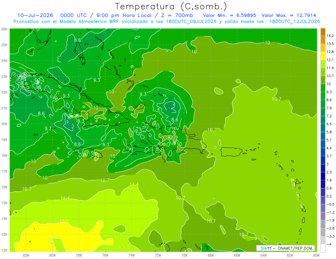
Task: Click the "Temperatura (C,somb.)" chart title
Action: (x=171, y=6)
